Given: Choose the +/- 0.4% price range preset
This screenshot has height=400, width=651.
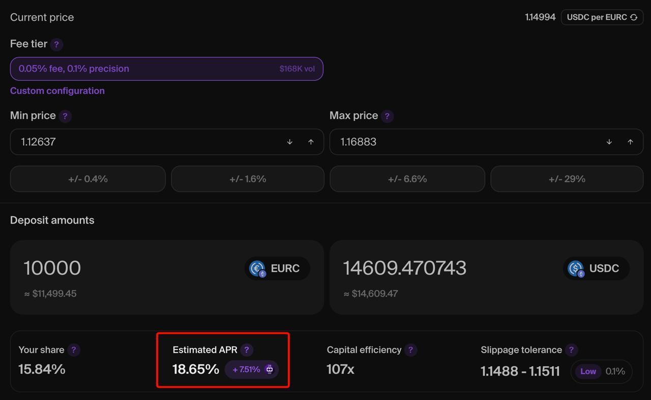Looking at the screenshot, I should point(87,179).
